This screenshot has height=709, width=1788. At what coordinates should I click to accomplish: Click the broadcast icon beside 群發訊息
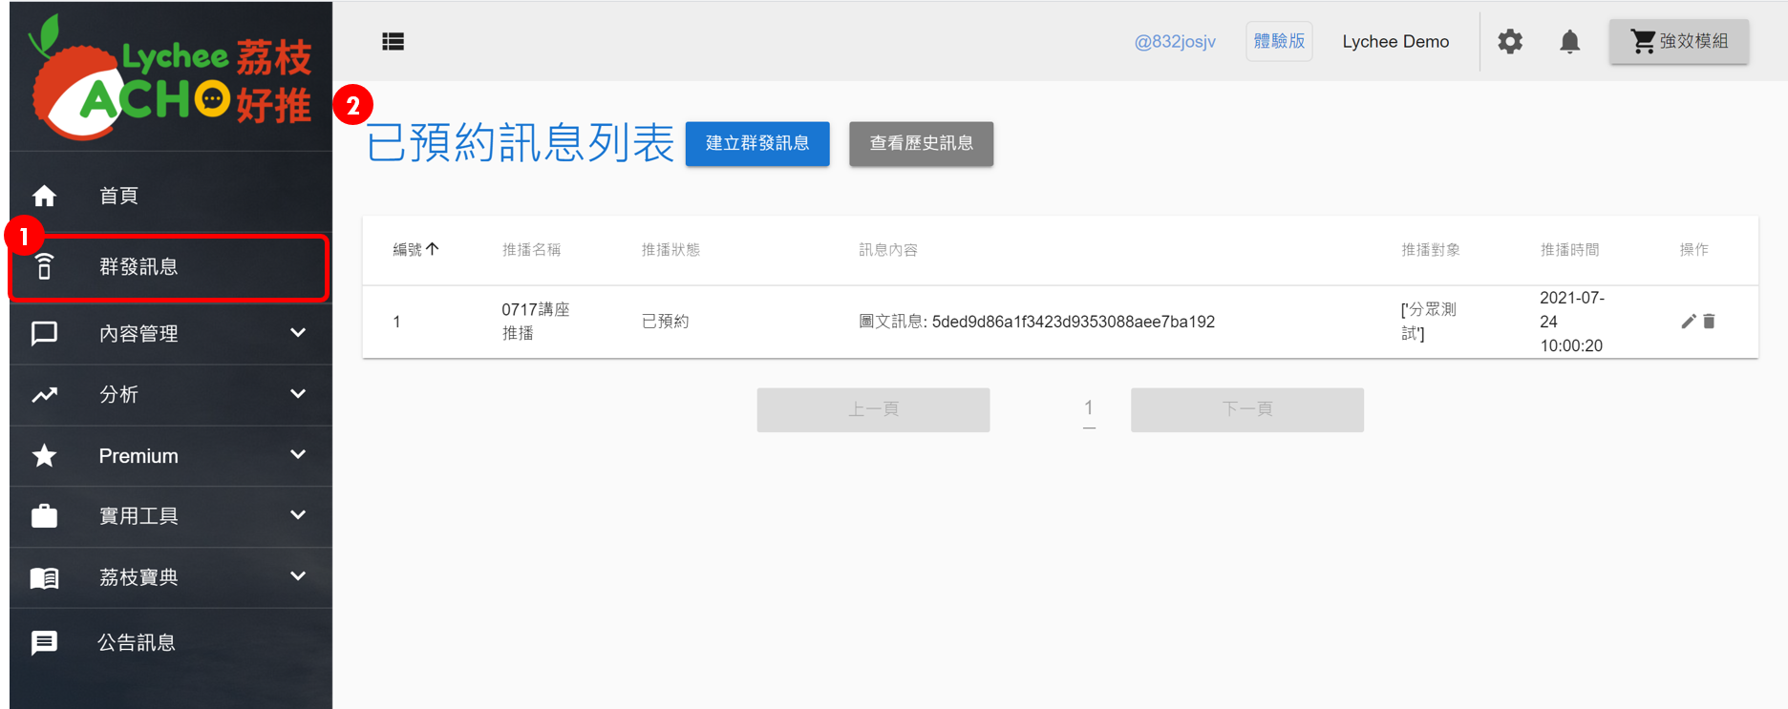tap(44, 266)
